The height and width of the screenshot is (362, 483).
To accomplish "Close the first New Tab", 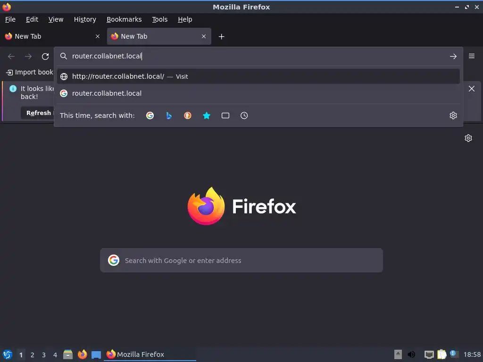I will click(98, 36).
